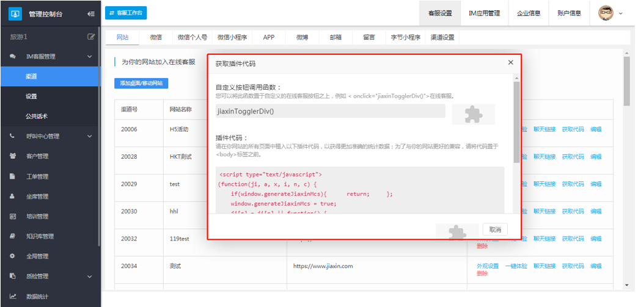This screenshot has height=307, width=638.
Task: Collapse the sidebar with the menu-fold icon
Action: 91,13
